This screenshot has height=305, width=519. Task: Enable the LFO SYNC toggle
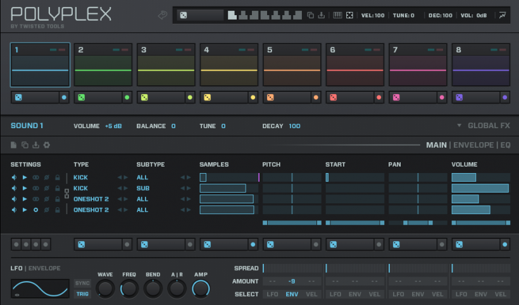[x=83, y=283]
